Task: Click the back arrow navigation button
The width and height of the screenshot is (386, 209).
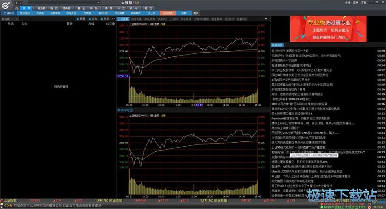Action: pos(17,3)
